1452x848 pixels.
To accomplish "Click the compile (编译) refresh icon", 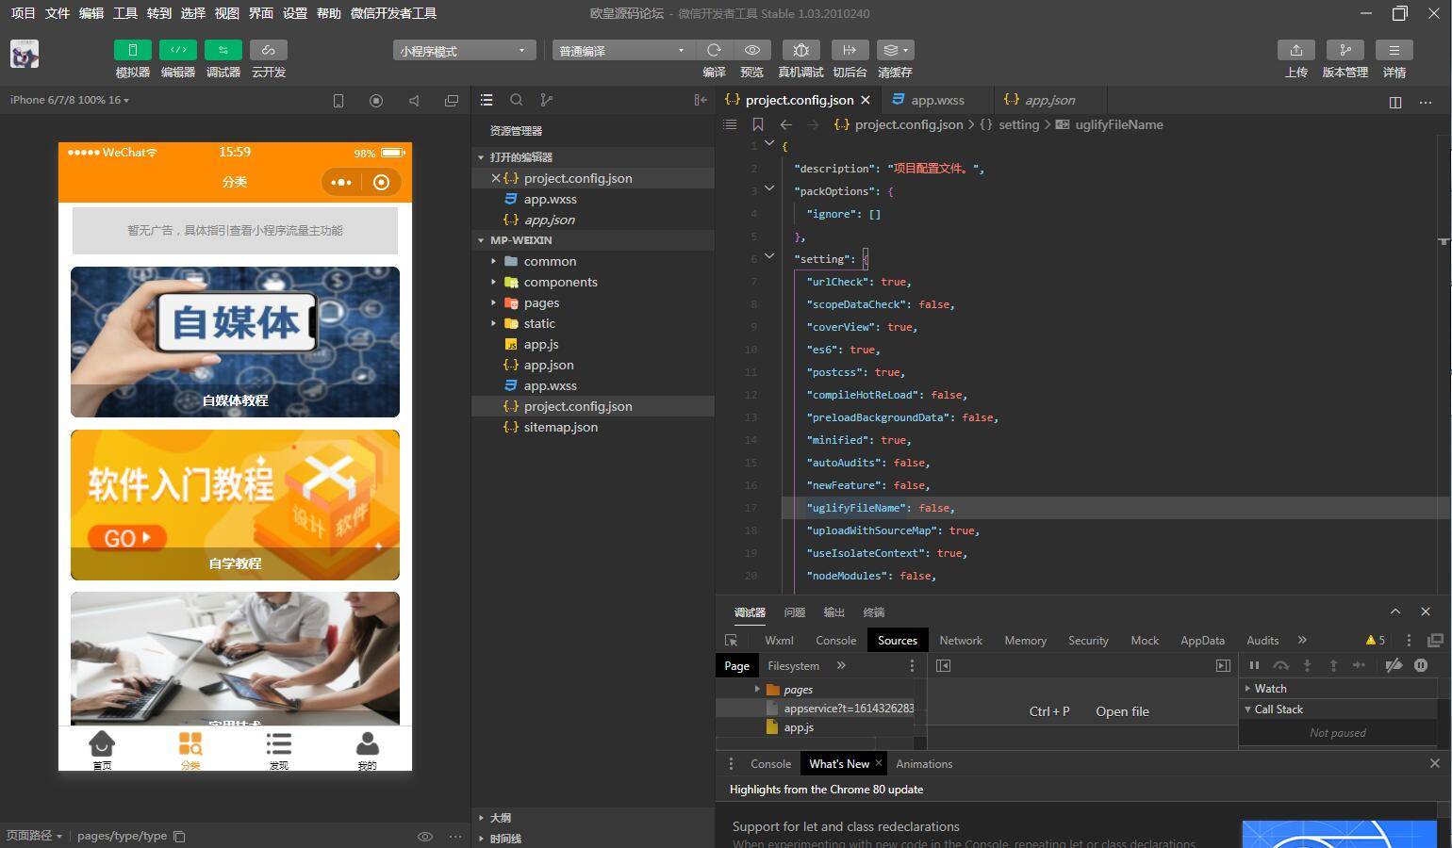I will [x=714, y=50].
